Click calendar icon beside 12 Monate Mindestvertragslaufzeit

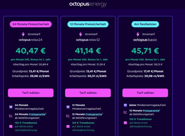click(x=68, y=107)
